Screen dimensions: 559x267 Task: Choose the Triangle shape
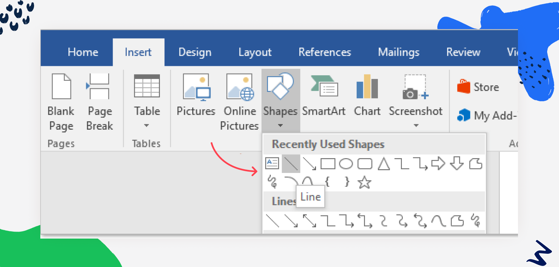coord(384,164)
